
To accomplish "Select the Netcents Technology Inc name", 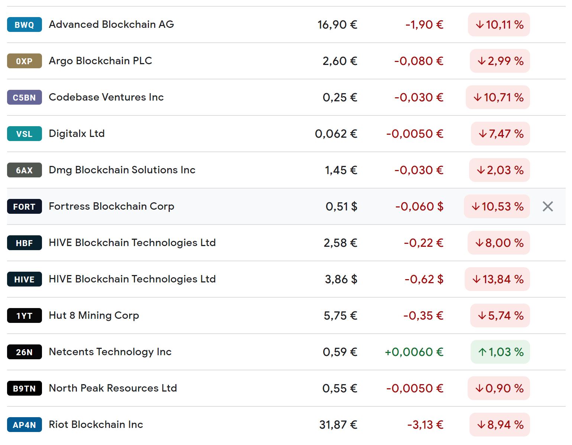I will (x=110, y=352).
